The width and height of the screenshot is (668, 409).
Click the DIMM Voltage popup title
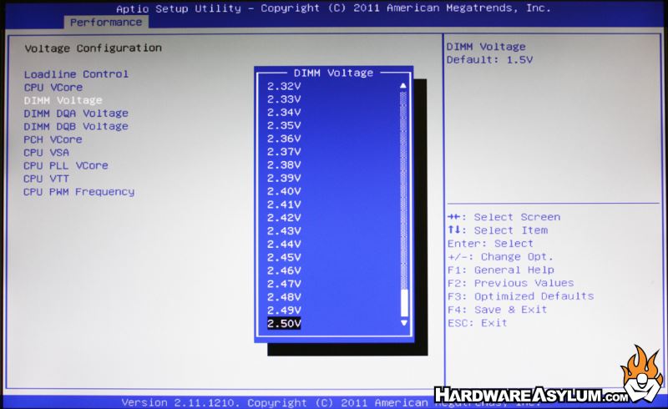pyautogui.click(x=333, y=73)
